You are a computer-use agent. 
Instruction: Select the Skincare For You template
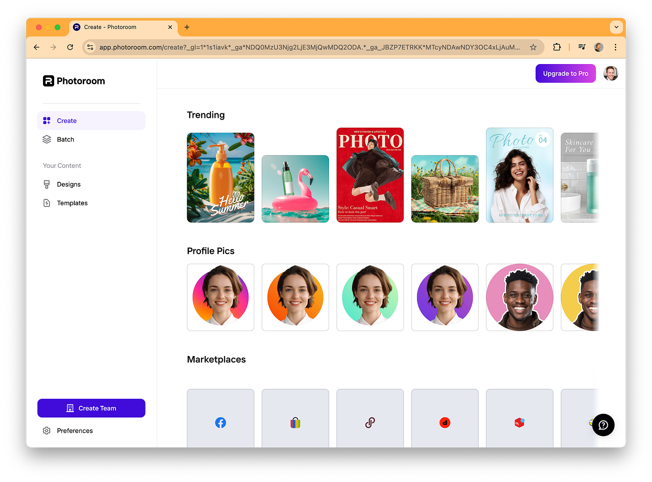coord(579,177)
